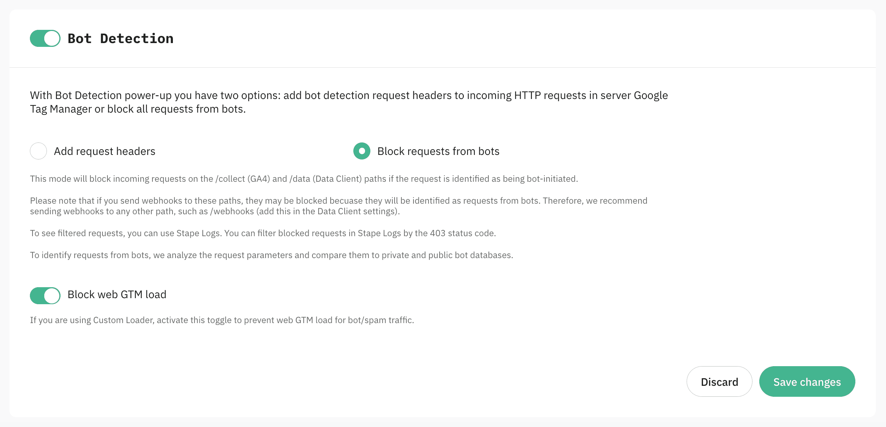Select the Add request headers radio button
Image resolution: width=886 pixels, height=427 pixels.
[38, 151]
